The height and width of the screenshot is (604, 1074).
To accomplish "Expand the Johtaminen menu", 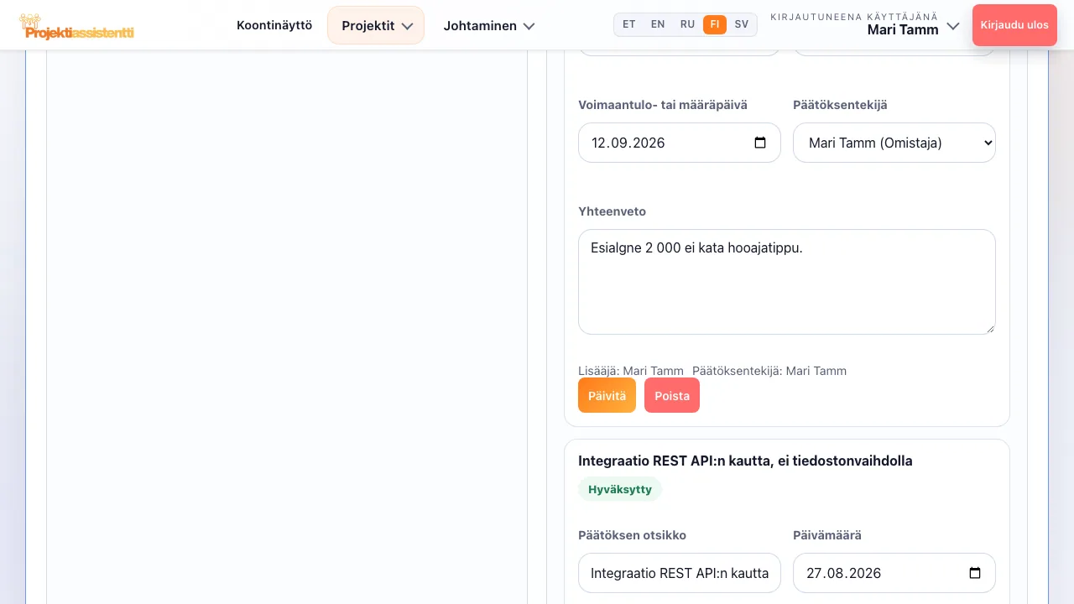I will [489, 25].
